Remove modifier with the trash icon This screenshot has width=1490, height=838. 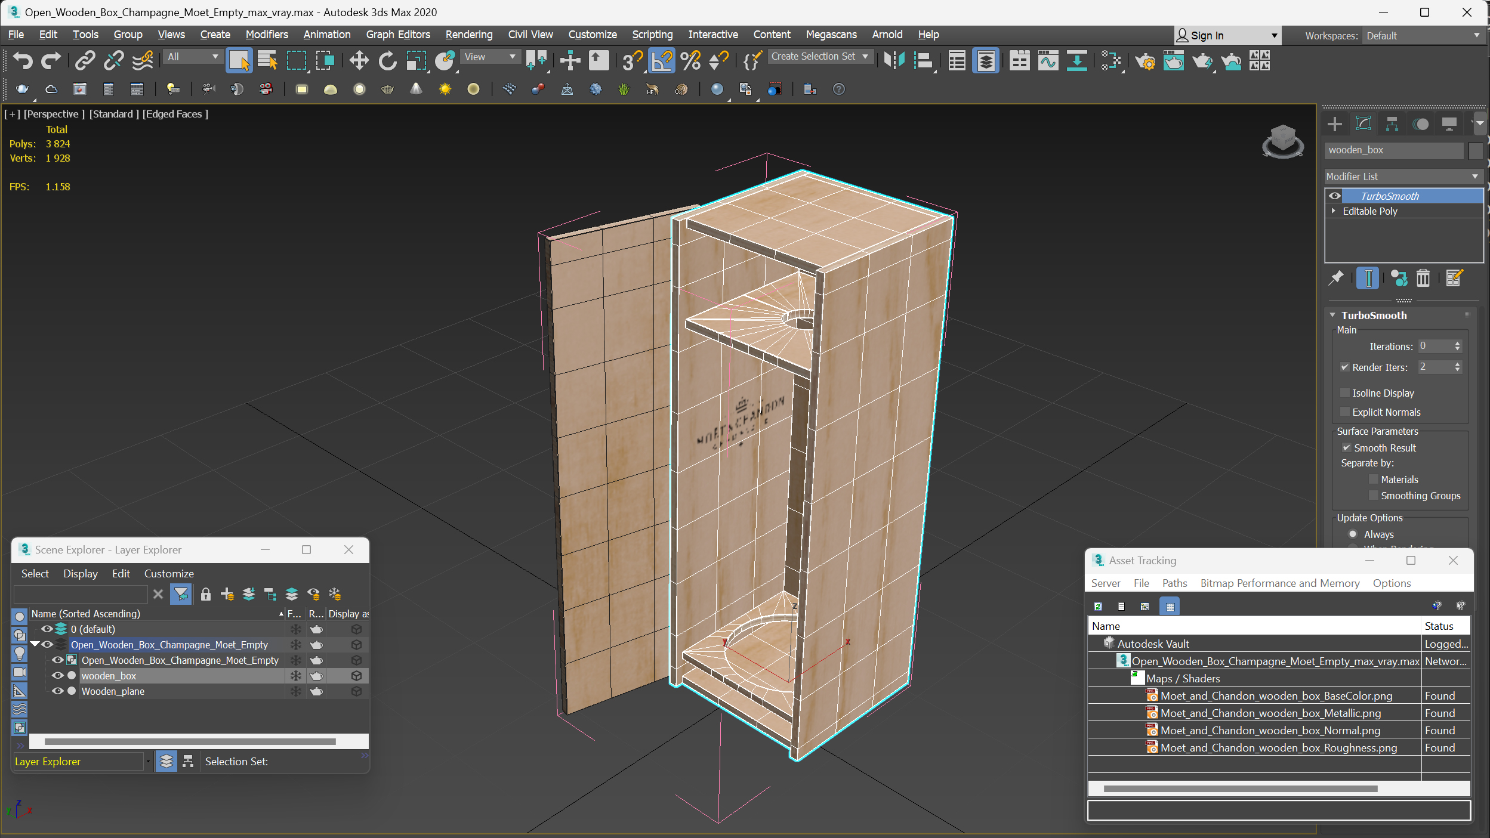[x=1423, y=278]
